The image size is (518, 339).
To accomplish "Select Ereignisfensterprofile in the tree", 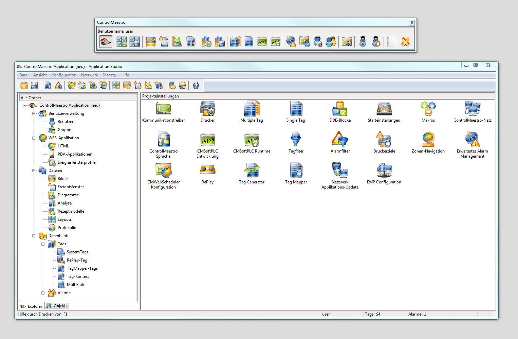I will coord(77,162).
